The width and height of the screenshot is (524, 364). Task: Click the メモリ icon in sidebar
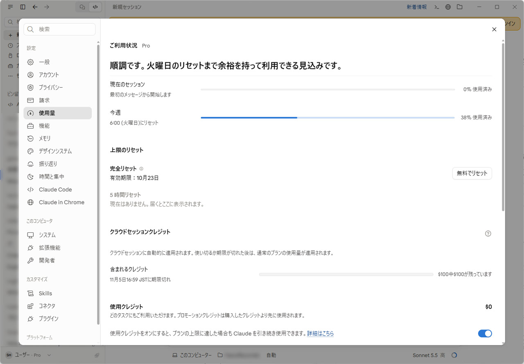point(30,139)
